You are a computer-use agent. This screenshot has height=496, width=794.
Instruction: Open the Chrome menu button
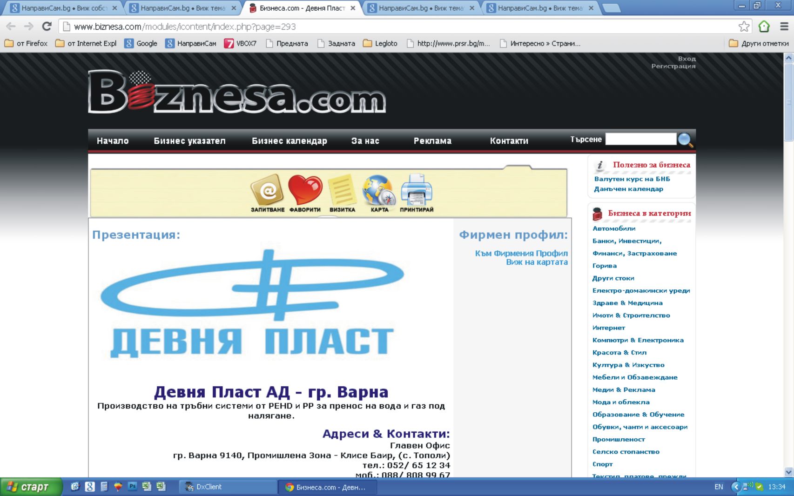click(784, 27)
